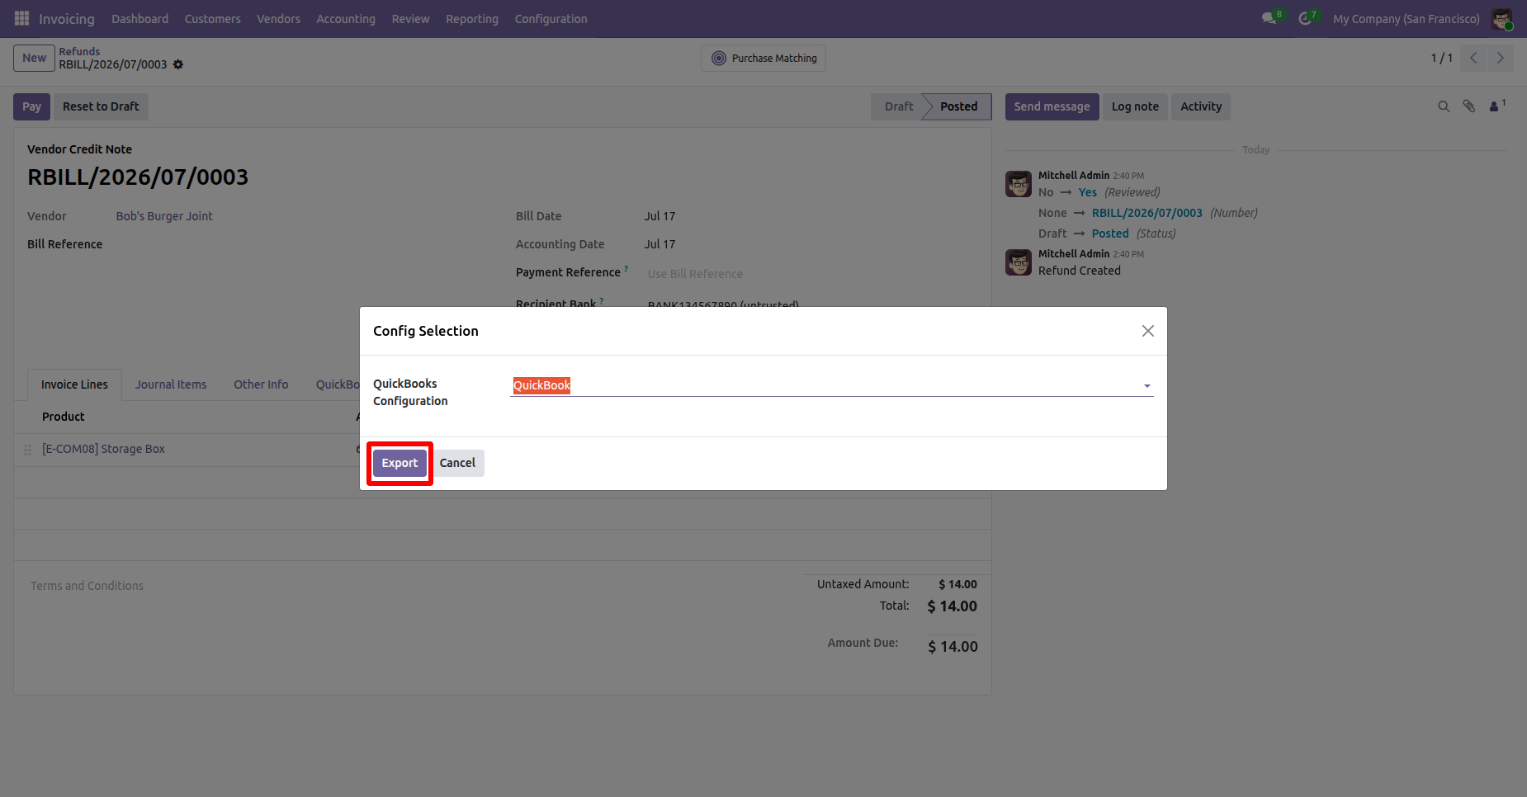Attach files with the paperclip icon

(1469, 106)
